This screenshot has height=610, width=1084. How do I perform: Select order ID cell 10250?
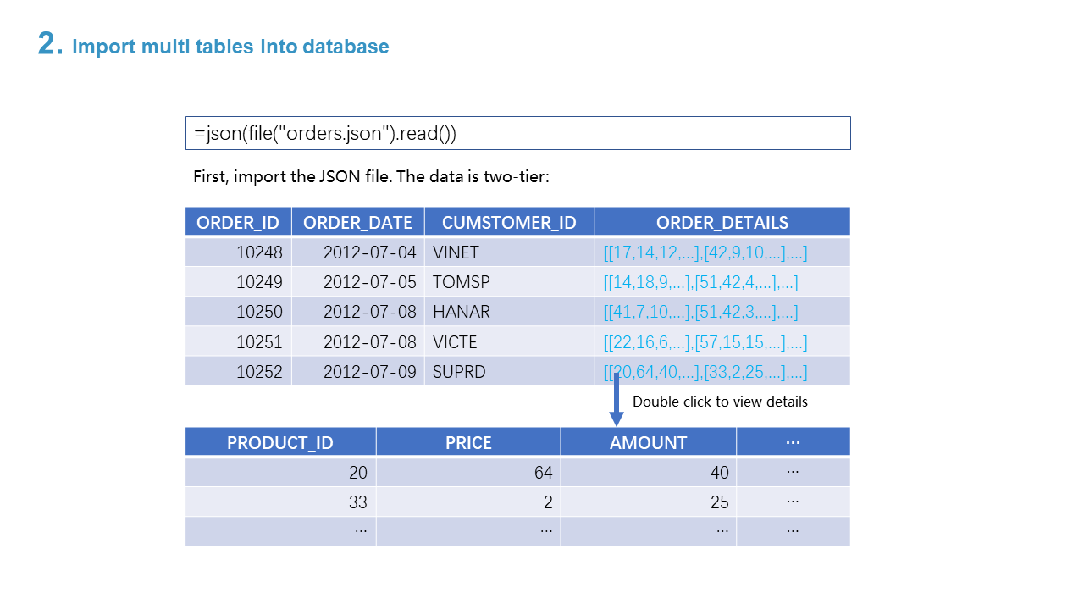[x=259, y=312]
